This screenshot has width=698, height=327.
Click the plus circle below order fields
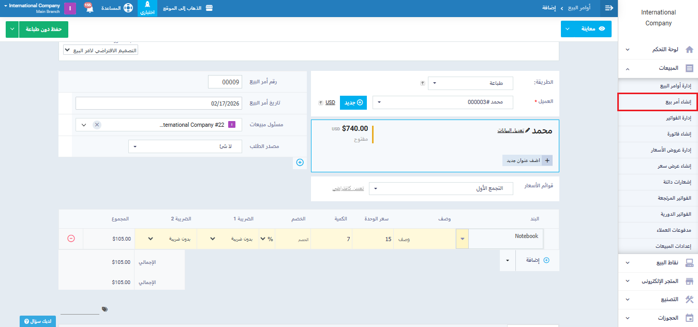[300, 162]
